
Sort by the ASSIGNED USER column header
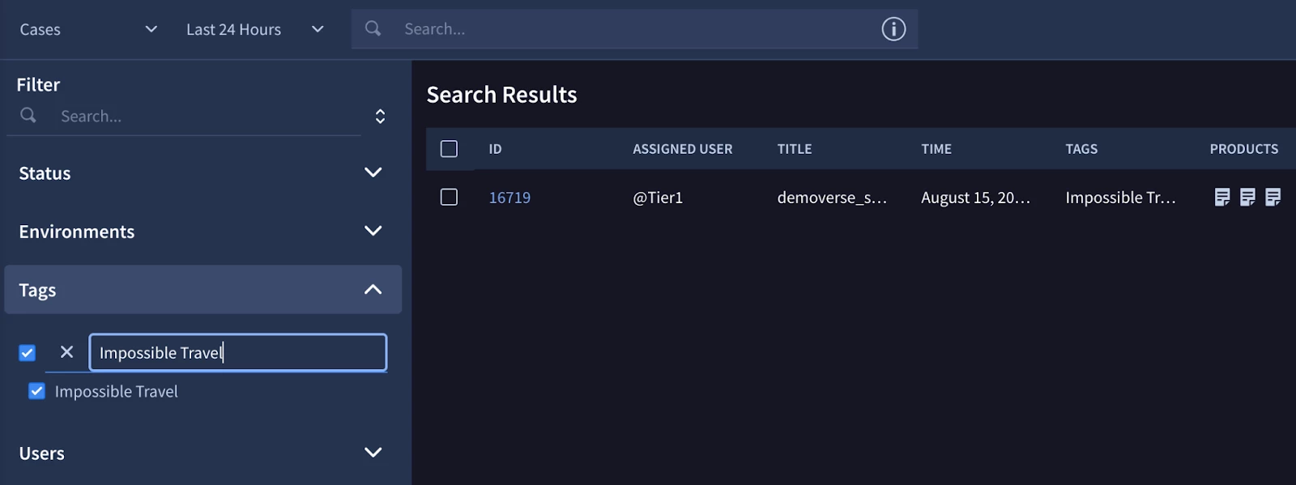click(x=682, y=149)
